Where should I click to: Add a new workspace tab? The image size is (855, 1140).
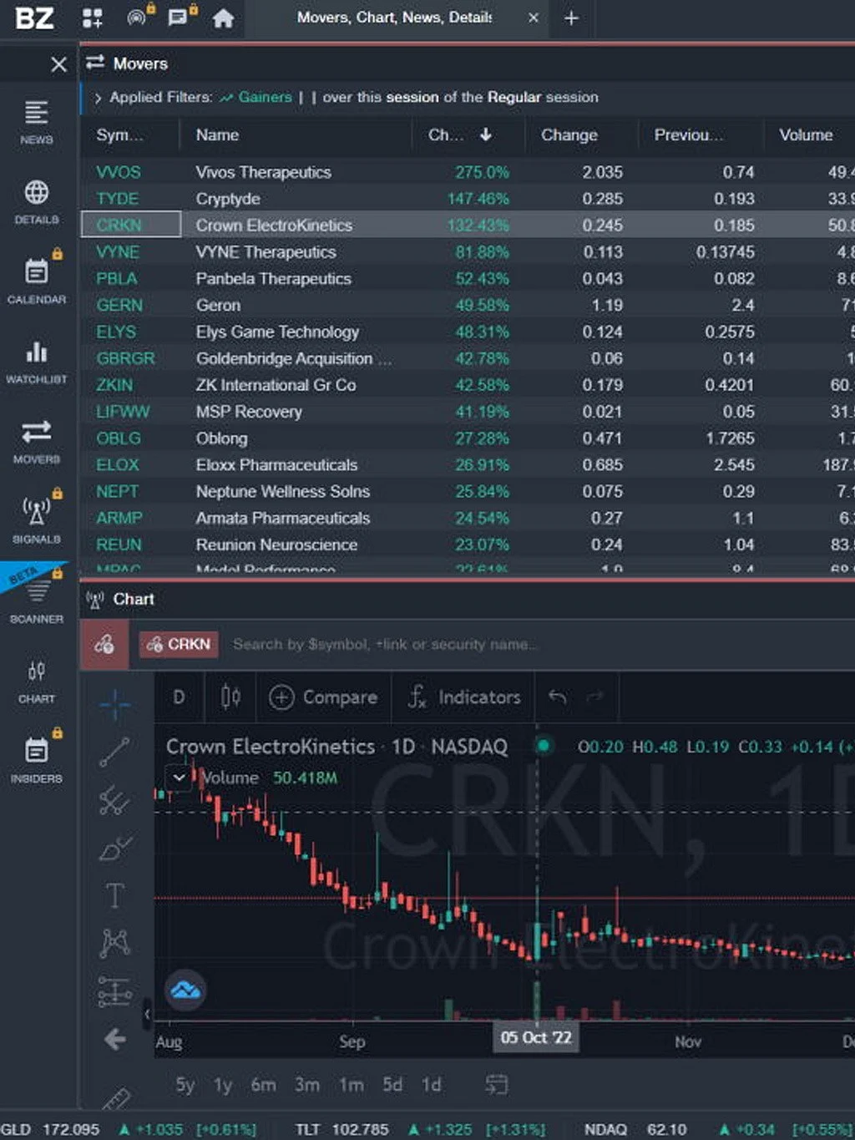[x=571, y=18]
